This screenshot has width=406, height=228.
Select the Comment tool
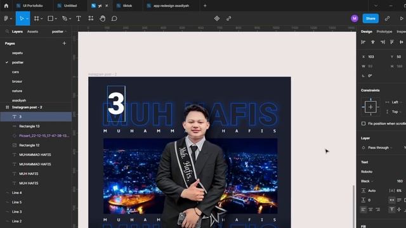[x=114, y=18]
